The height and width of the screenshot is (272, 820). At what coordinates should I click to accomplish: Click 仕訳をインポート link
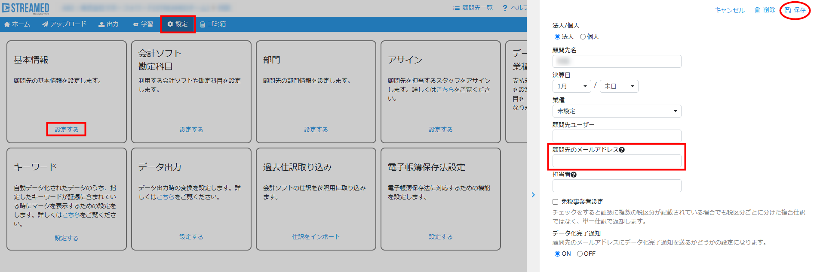pyautogui.click(x=316, y=237)
